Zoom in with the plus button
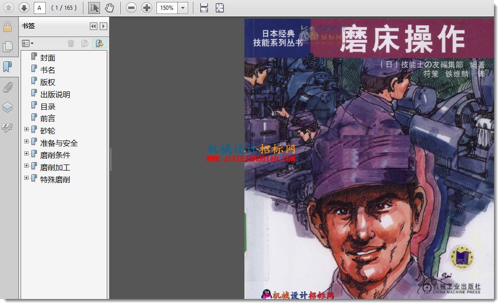This screenshot has height=306, width=501. (x=147, y=7)
